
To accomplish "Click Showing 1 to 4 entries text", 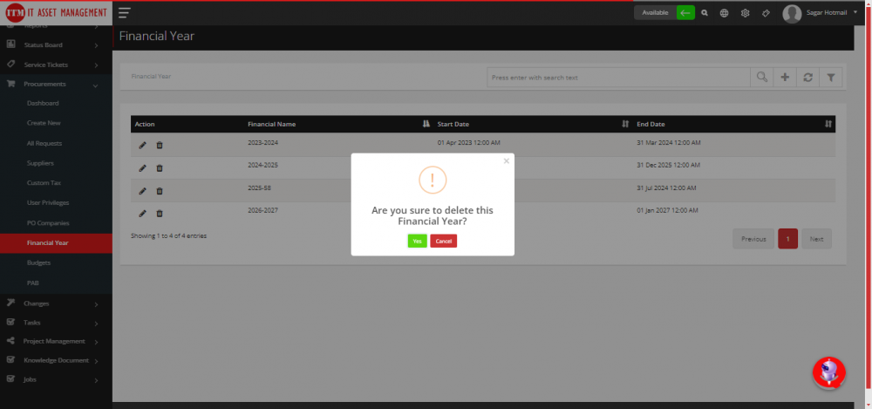I will pyautogui.click(x=168, y=236).
